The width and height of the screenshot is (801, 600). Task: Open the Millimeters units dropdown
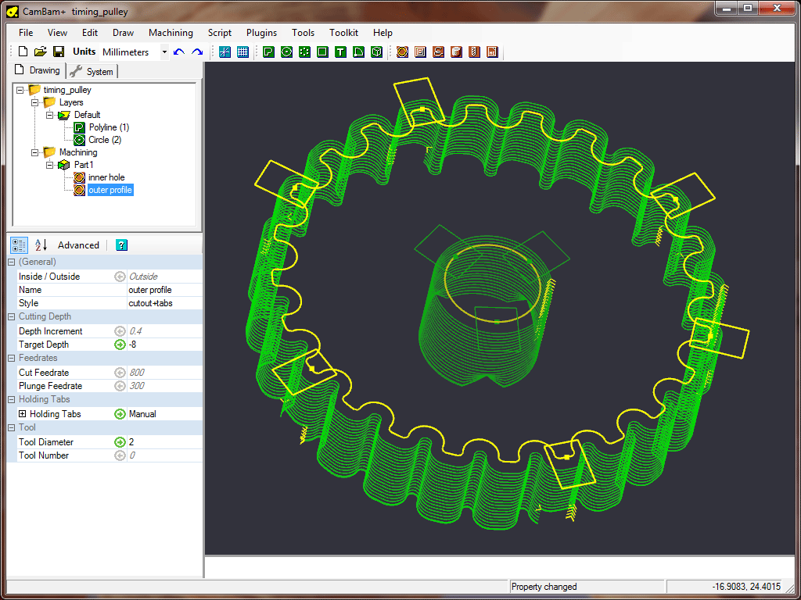coord(166,52)
